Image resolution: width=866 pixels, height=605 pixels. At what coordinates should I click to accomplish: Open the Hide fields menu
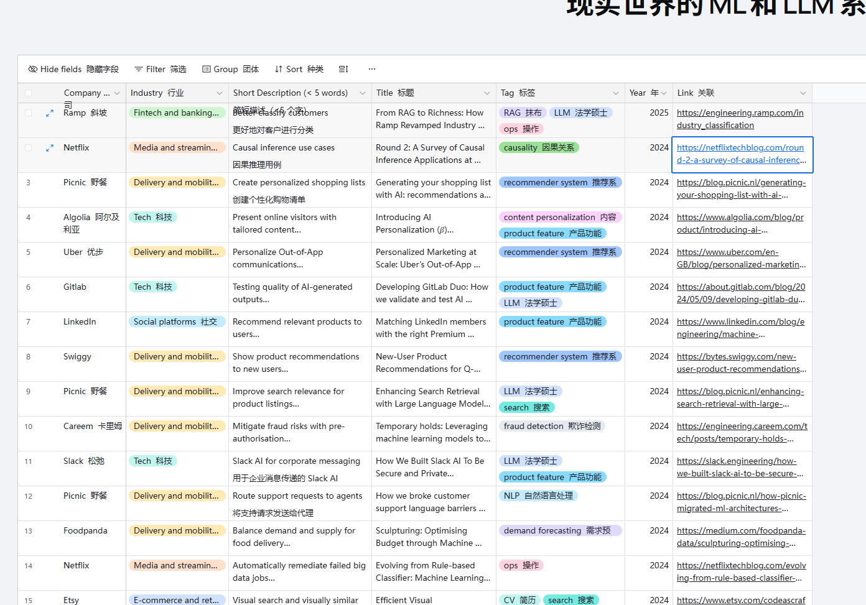click(x=73, y=69)
